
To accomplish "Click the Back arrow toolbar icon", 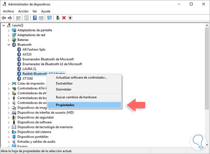I will click(4, 18).
